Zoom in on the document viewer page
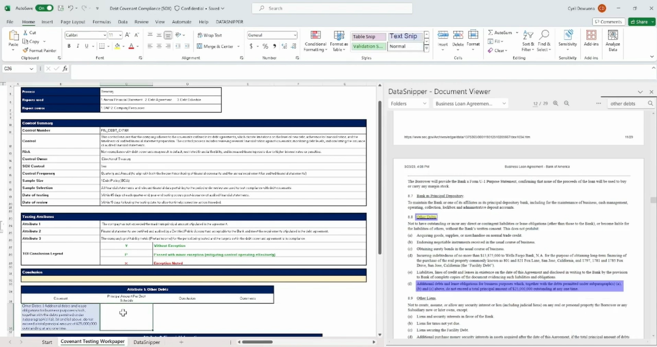Image resolution: width=657 pixels, height=347 pixels. (555, 103)
